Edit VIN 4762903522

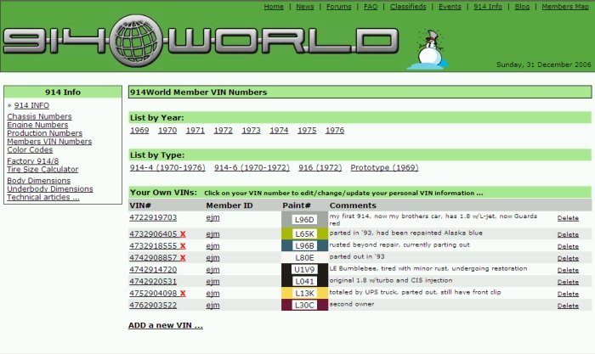click(x=153, y=305)
